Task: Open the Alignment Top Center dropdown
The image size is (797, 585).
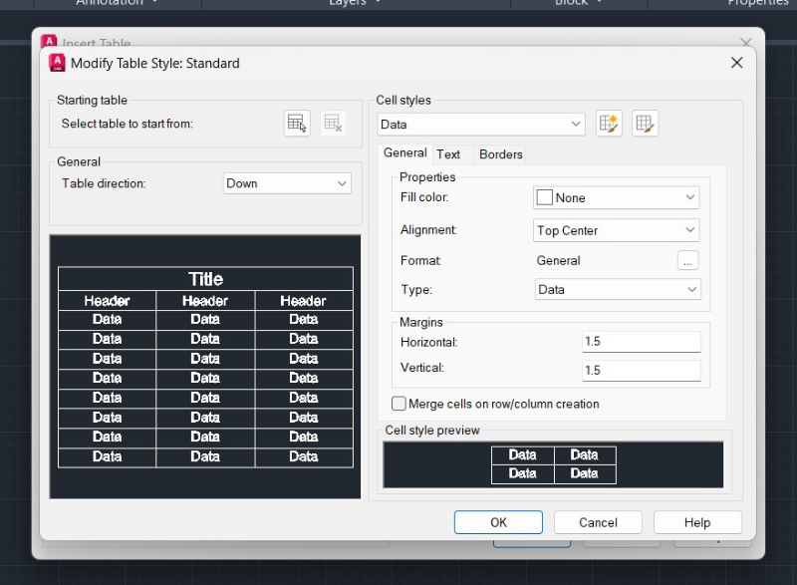Action: tap(616, 231)
